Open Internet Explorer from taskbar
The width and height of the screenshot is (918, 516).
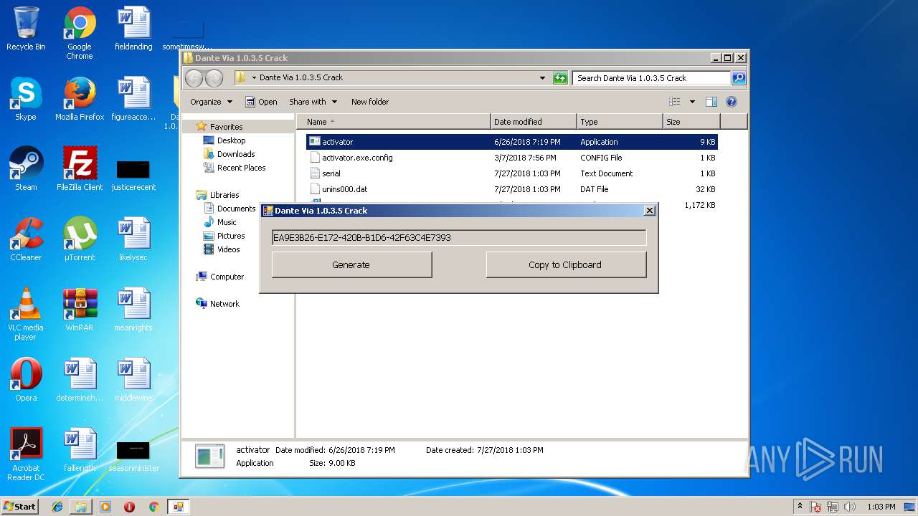57,507
